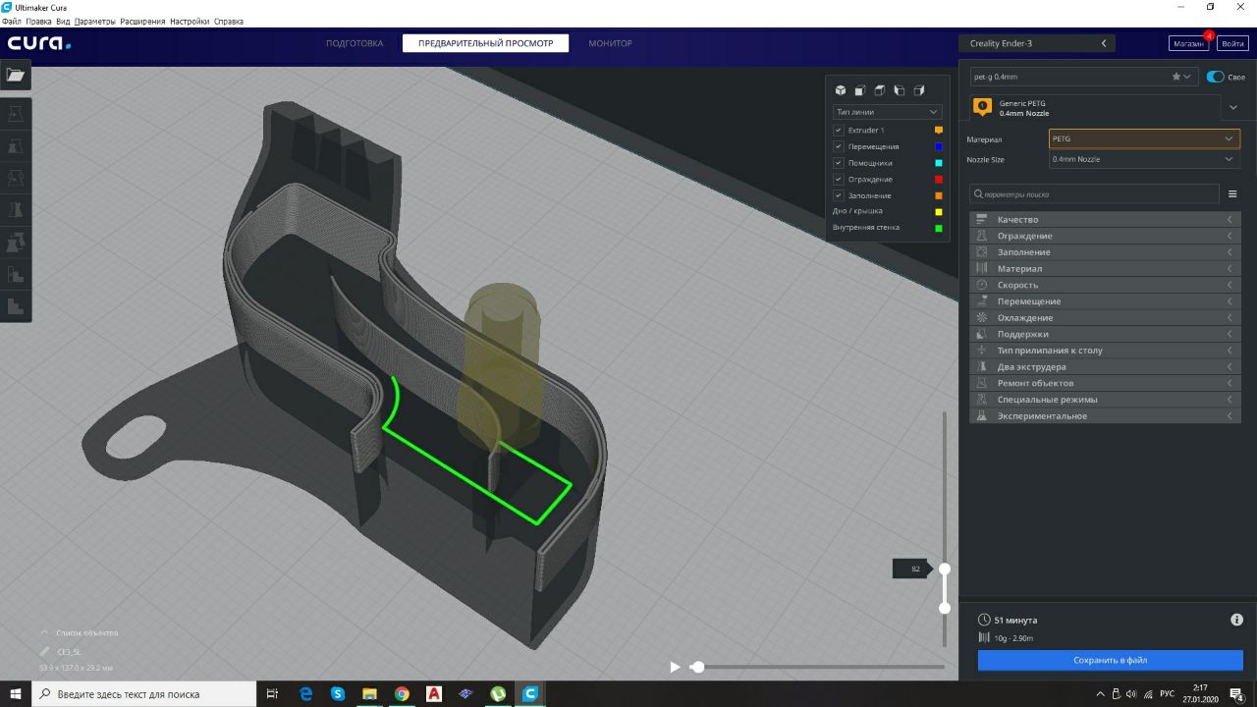The width and height of the screenshot is (1257, 707).
Task: Switch to left side view cube icon
Action: coord(900,90)
